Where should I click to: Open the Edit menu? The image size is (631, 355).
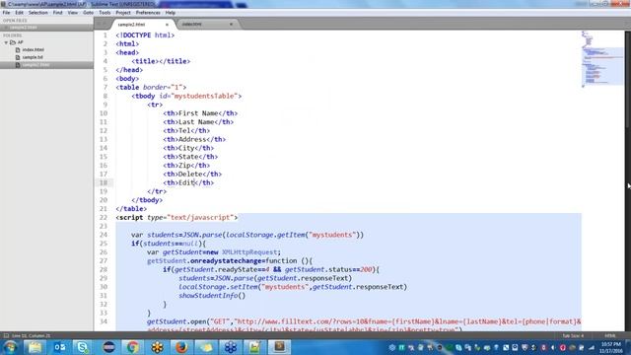(19, 13)
